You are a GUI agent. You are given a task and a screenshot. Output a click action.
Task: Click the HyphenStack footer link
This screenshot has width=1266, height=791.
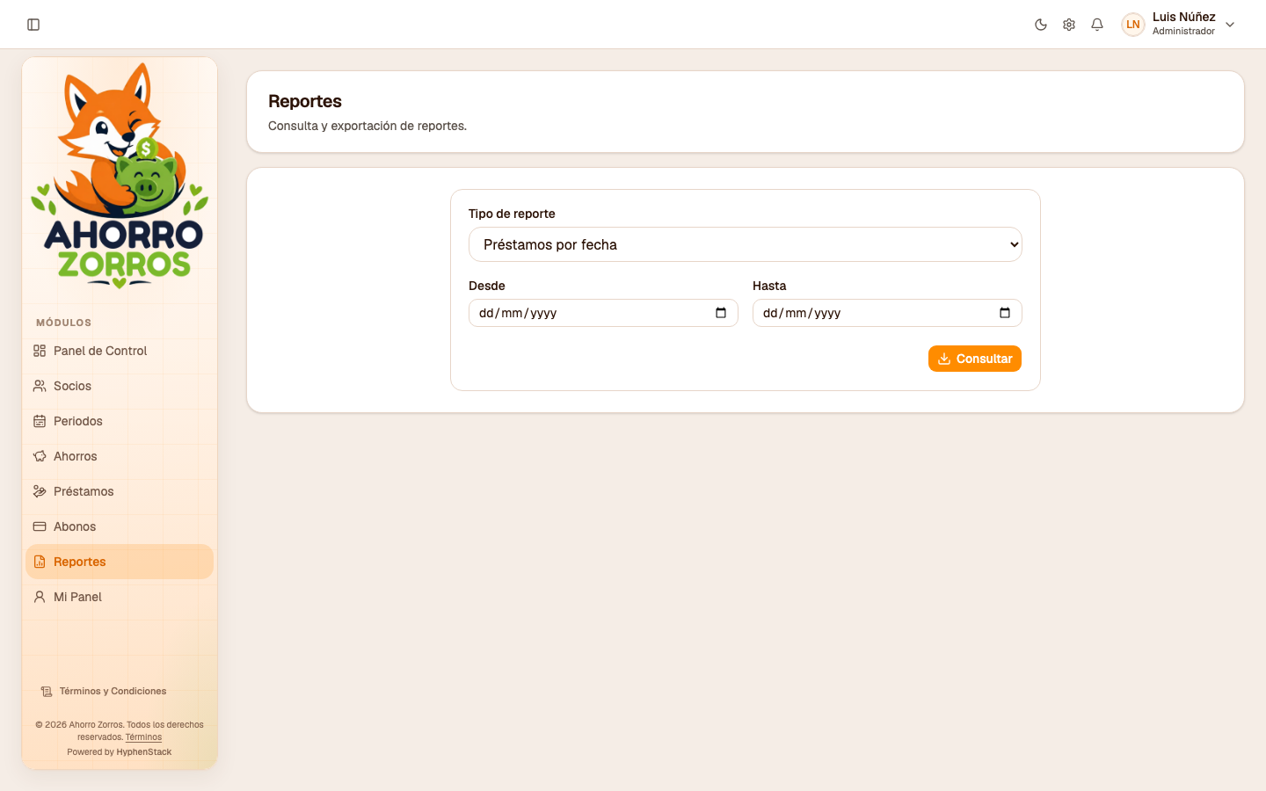coord(144,752)
